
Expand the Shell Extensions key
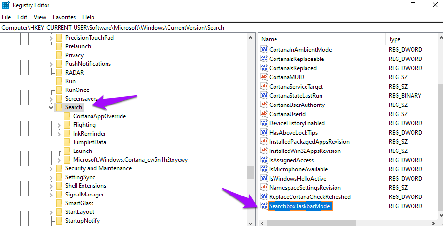point(51,186)
